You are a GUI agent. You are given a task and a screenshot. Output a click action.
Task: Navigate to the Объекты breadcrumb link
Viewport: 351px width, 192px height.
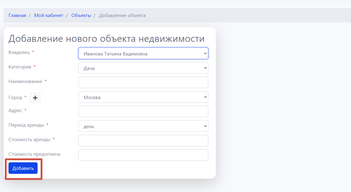[x=81, y=15]
